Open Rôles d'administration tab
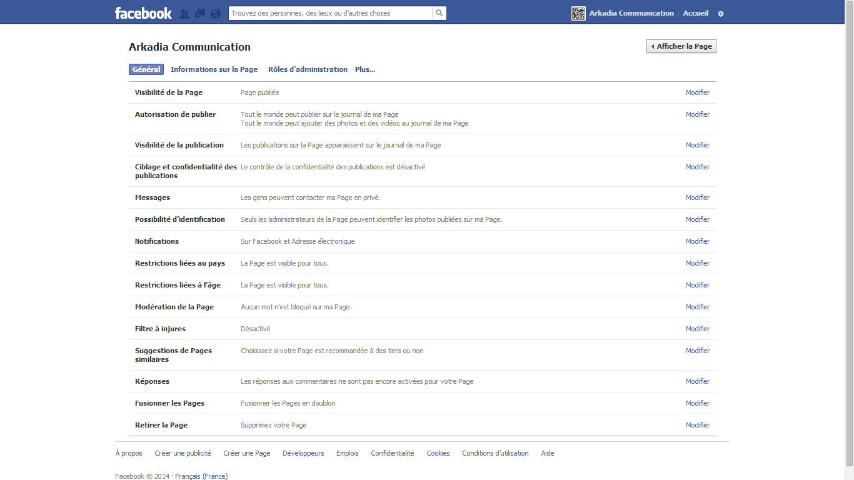This screenshot has height=480, width=854. coord(308,69)
